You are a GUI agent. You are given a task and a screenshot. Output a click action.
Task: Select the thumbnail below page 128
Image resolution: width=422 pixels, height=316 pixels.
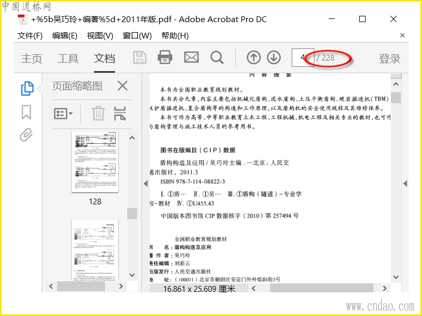coord(95,250)
